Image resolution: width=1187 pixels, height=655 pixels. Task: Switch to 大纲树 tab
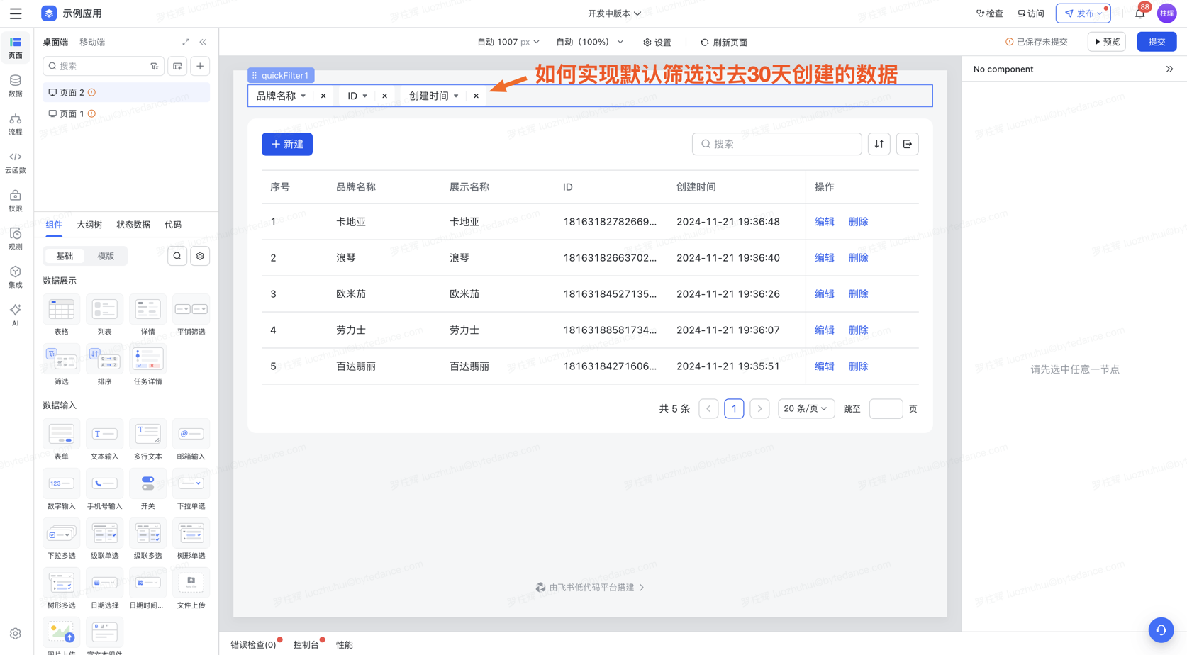(89, 225)
